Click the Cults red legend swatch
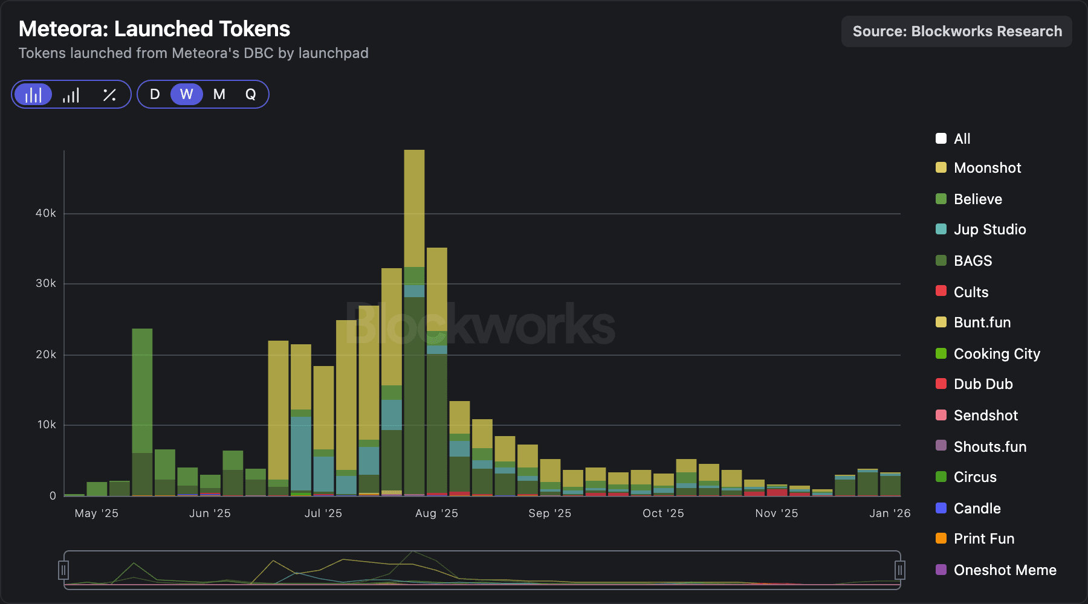Image resolution: width=1088 pixels, height=604 pixels. pos(941,291)
